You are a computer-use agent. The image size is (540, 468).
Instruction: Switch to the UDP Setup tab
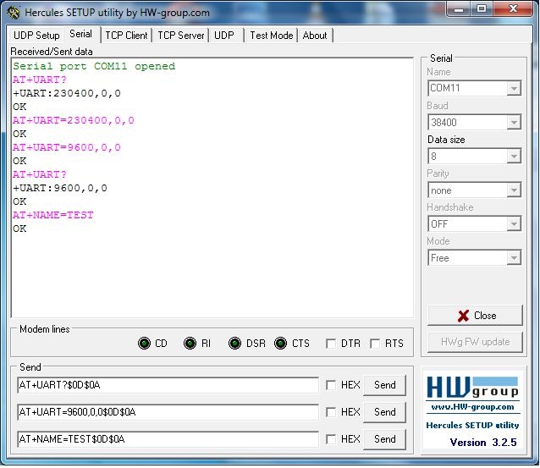pos(36,36)
